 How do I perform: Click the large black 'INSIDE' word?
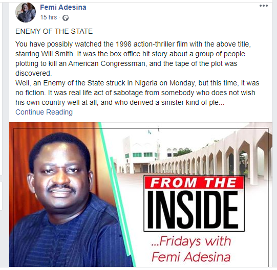pos(193,210)
